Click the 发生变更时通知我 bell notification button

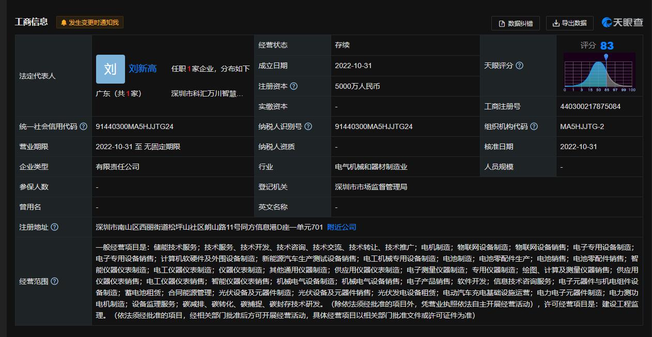89,22
